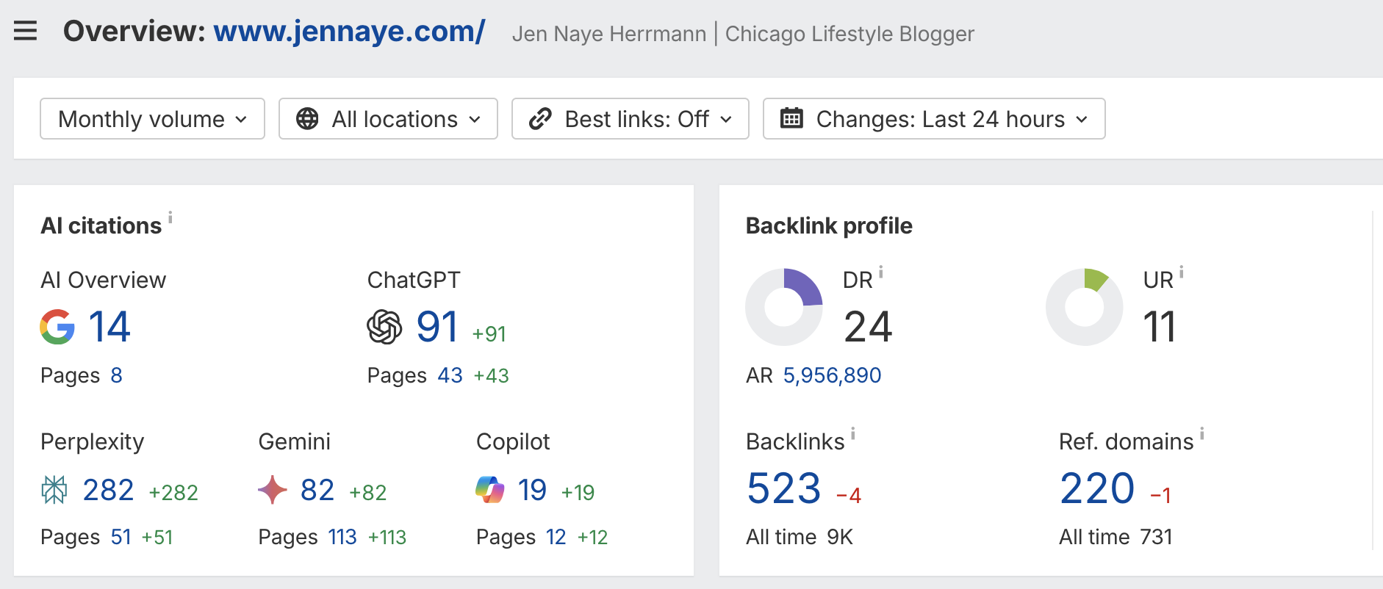Open Backlinks count 523
The image size is (1383, 589).
tap(784, 488)
